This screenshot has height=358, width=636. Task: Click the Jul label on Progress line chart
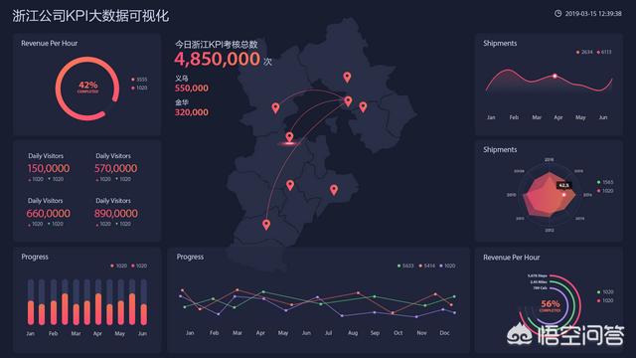click(329, 333)
